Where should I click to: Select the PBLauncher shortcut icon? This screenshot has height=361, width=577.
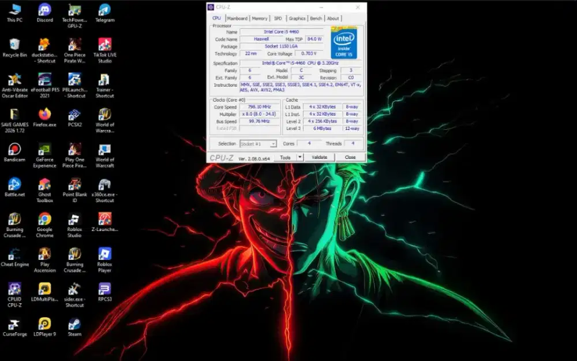[x=74, y=85]
